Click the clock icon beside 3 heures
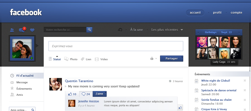Screen dimensions: 251x111 (x=170, y=81)
